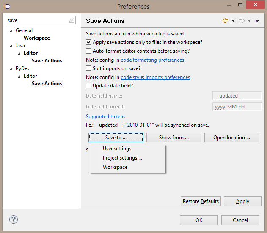Open code style: imports preferences link
This screenshot has width=267, height=233.
pos(155,77)
